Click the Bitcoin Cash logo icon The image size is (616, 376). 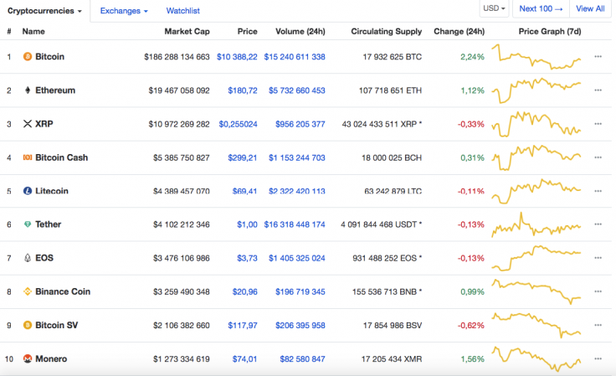(x=28, y=157)
